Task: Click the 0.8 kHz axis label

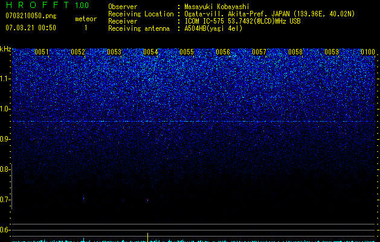Action: click(5, 169)
